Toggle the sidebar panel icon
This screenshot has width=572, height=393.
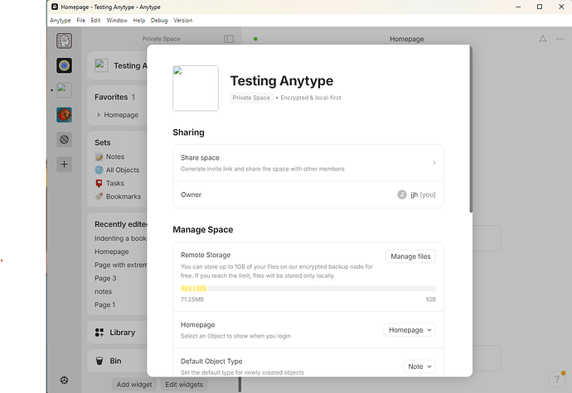pos(229,39)
